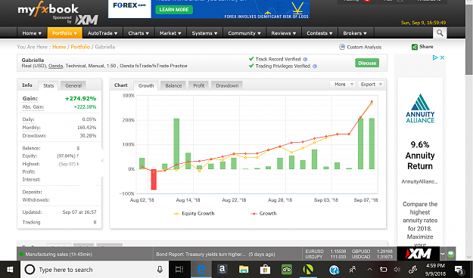Click the last Growth point on Sep 07
This screenshot has width=473, height=278.
(x=372, y=102)
